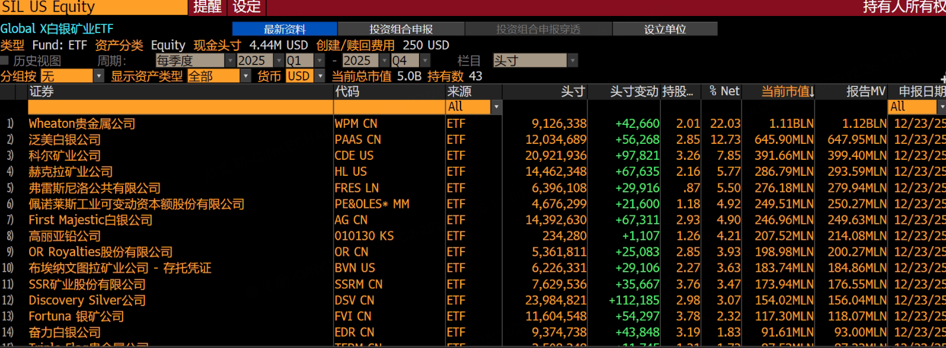
Task: Switch to the 投资组合申报 tab
Action: pyautogui.click(x=401, y=29)
